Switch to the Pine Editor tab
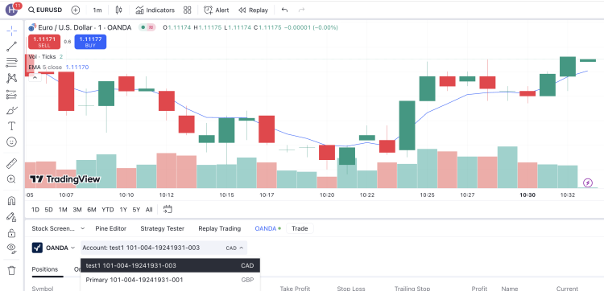Image resolution: width=604 pixels, height=291 pixels. point(110,228)
